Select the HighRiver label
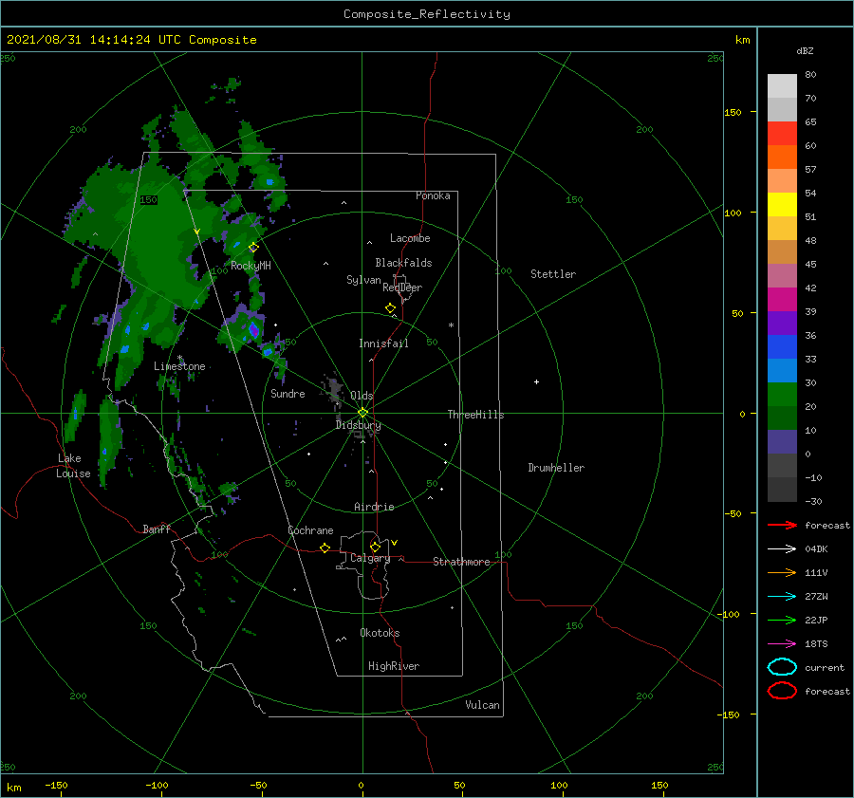Screen dimensions: 854x798 pyautogui.click(x=394, y=666)
